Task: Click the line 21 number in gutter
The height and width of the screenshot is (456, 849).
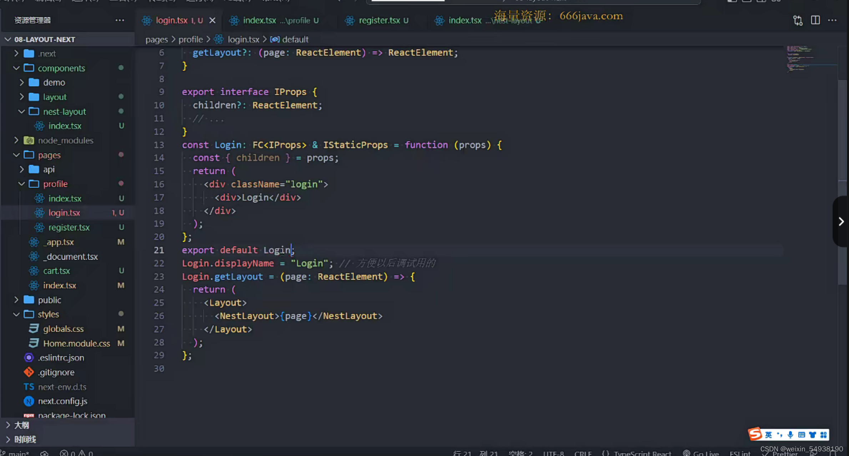Action: [x=159, y=250]
